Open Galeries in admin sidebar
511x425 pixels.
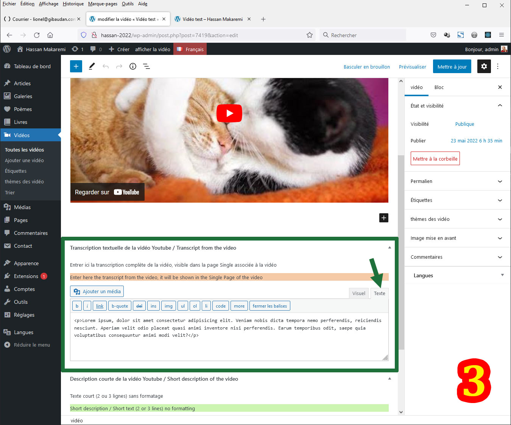click(30, 96)
